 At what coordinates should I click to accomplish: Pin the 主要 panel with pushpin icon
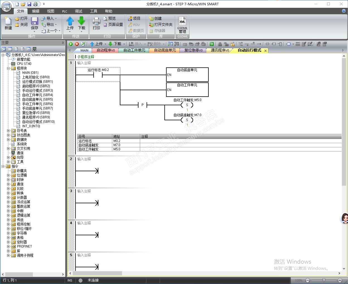[63, 43]
